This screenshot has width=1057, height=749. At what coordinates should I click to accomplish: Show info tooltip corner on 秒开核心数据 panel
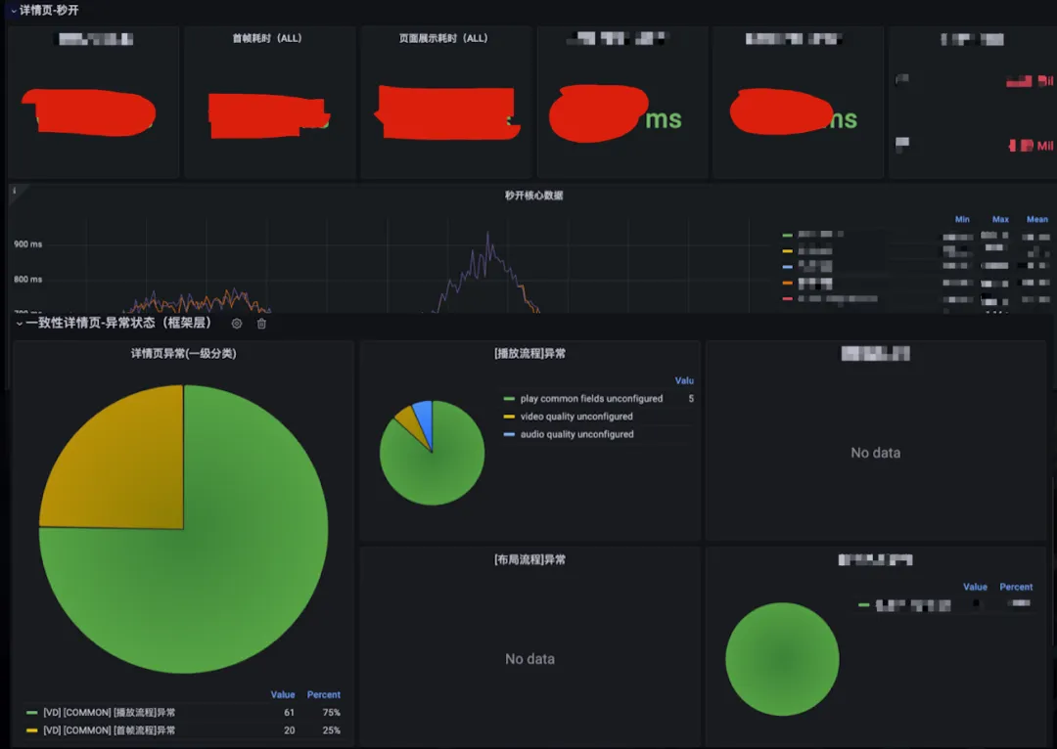point(14,192)
